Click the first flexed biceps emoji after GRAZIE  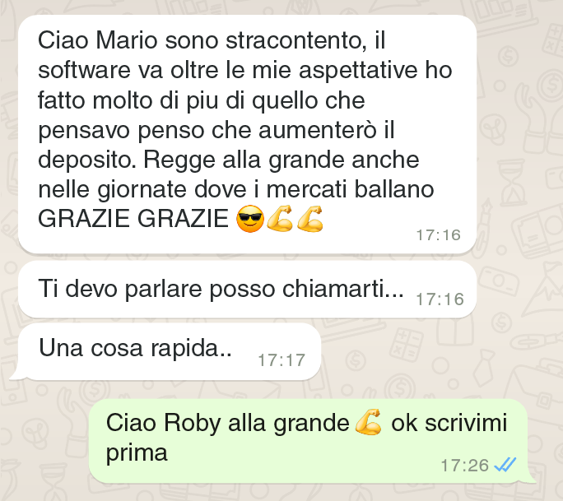pos(280,219)
